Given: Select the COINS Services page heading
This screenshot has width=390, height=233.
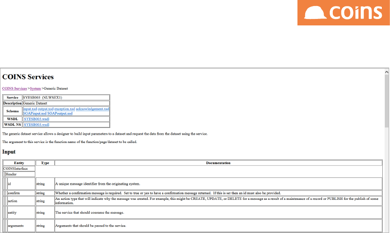Looking at the screenshot, I should click(28, 77).
